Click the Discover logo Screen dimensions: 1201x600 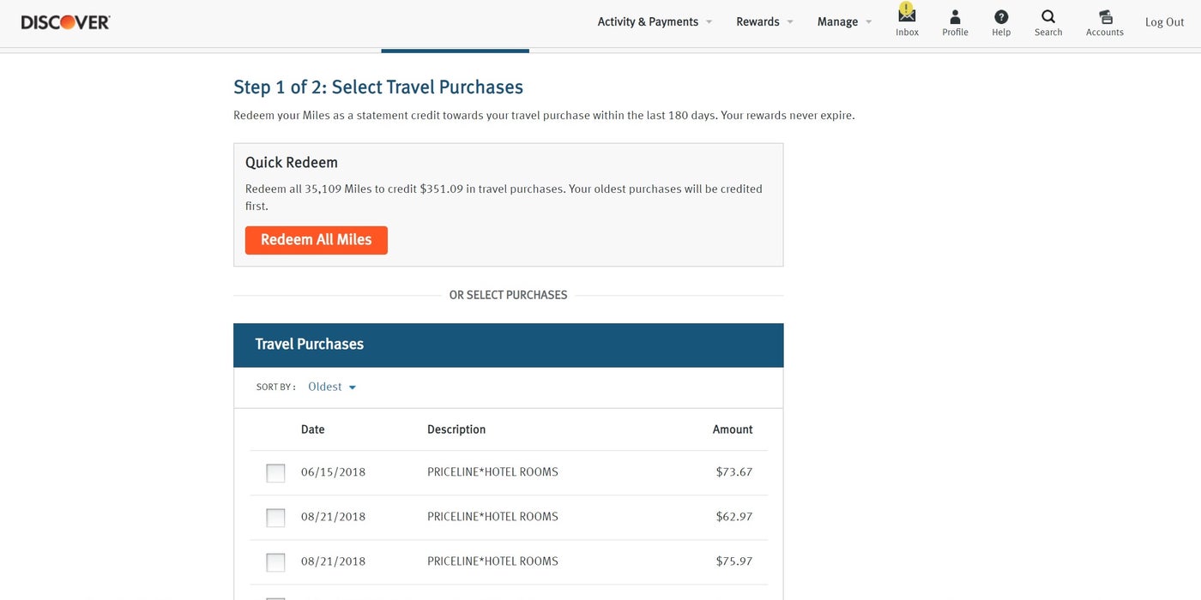65,21
